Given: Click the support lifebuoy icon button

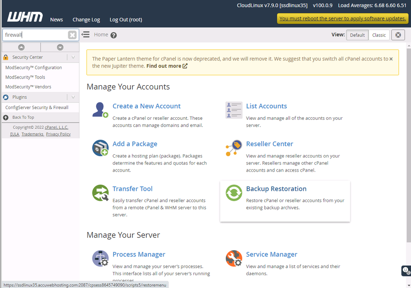Looking at the screenshot, I should coord(398,35).
